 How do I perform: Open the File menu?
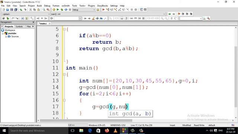pos(3,6)
